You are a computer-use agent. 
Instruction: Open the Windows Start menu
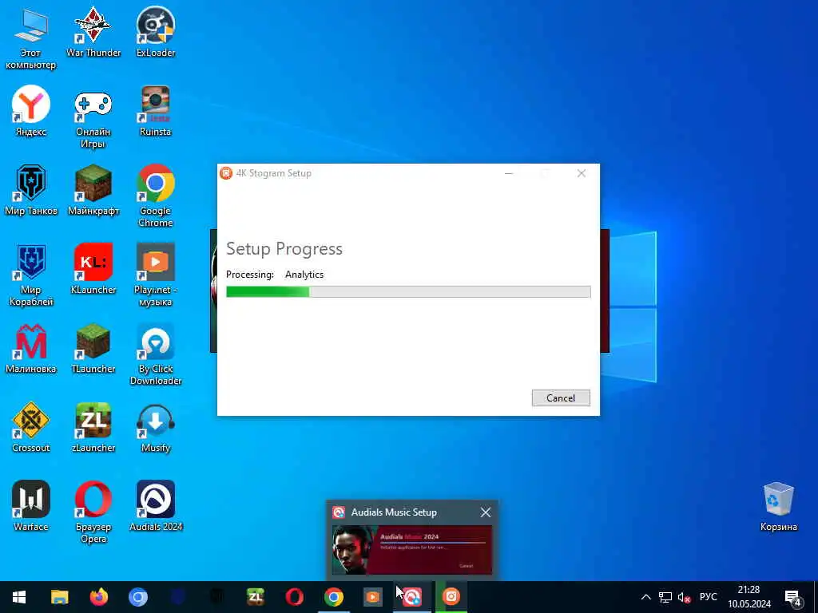pos(19,597)
